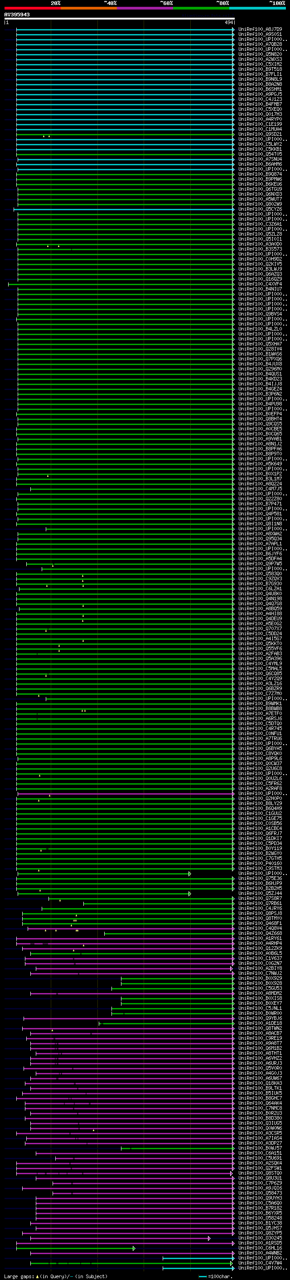Viewport: 290px width, 1280px height.
Task: Select the UniRef100_B9Q874 label
Action: [260, 174]
